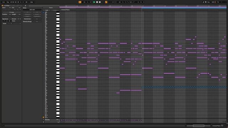This screenshot has height=128, width=228.
Task: Click the Reverse button
Action: pos(27,14)
